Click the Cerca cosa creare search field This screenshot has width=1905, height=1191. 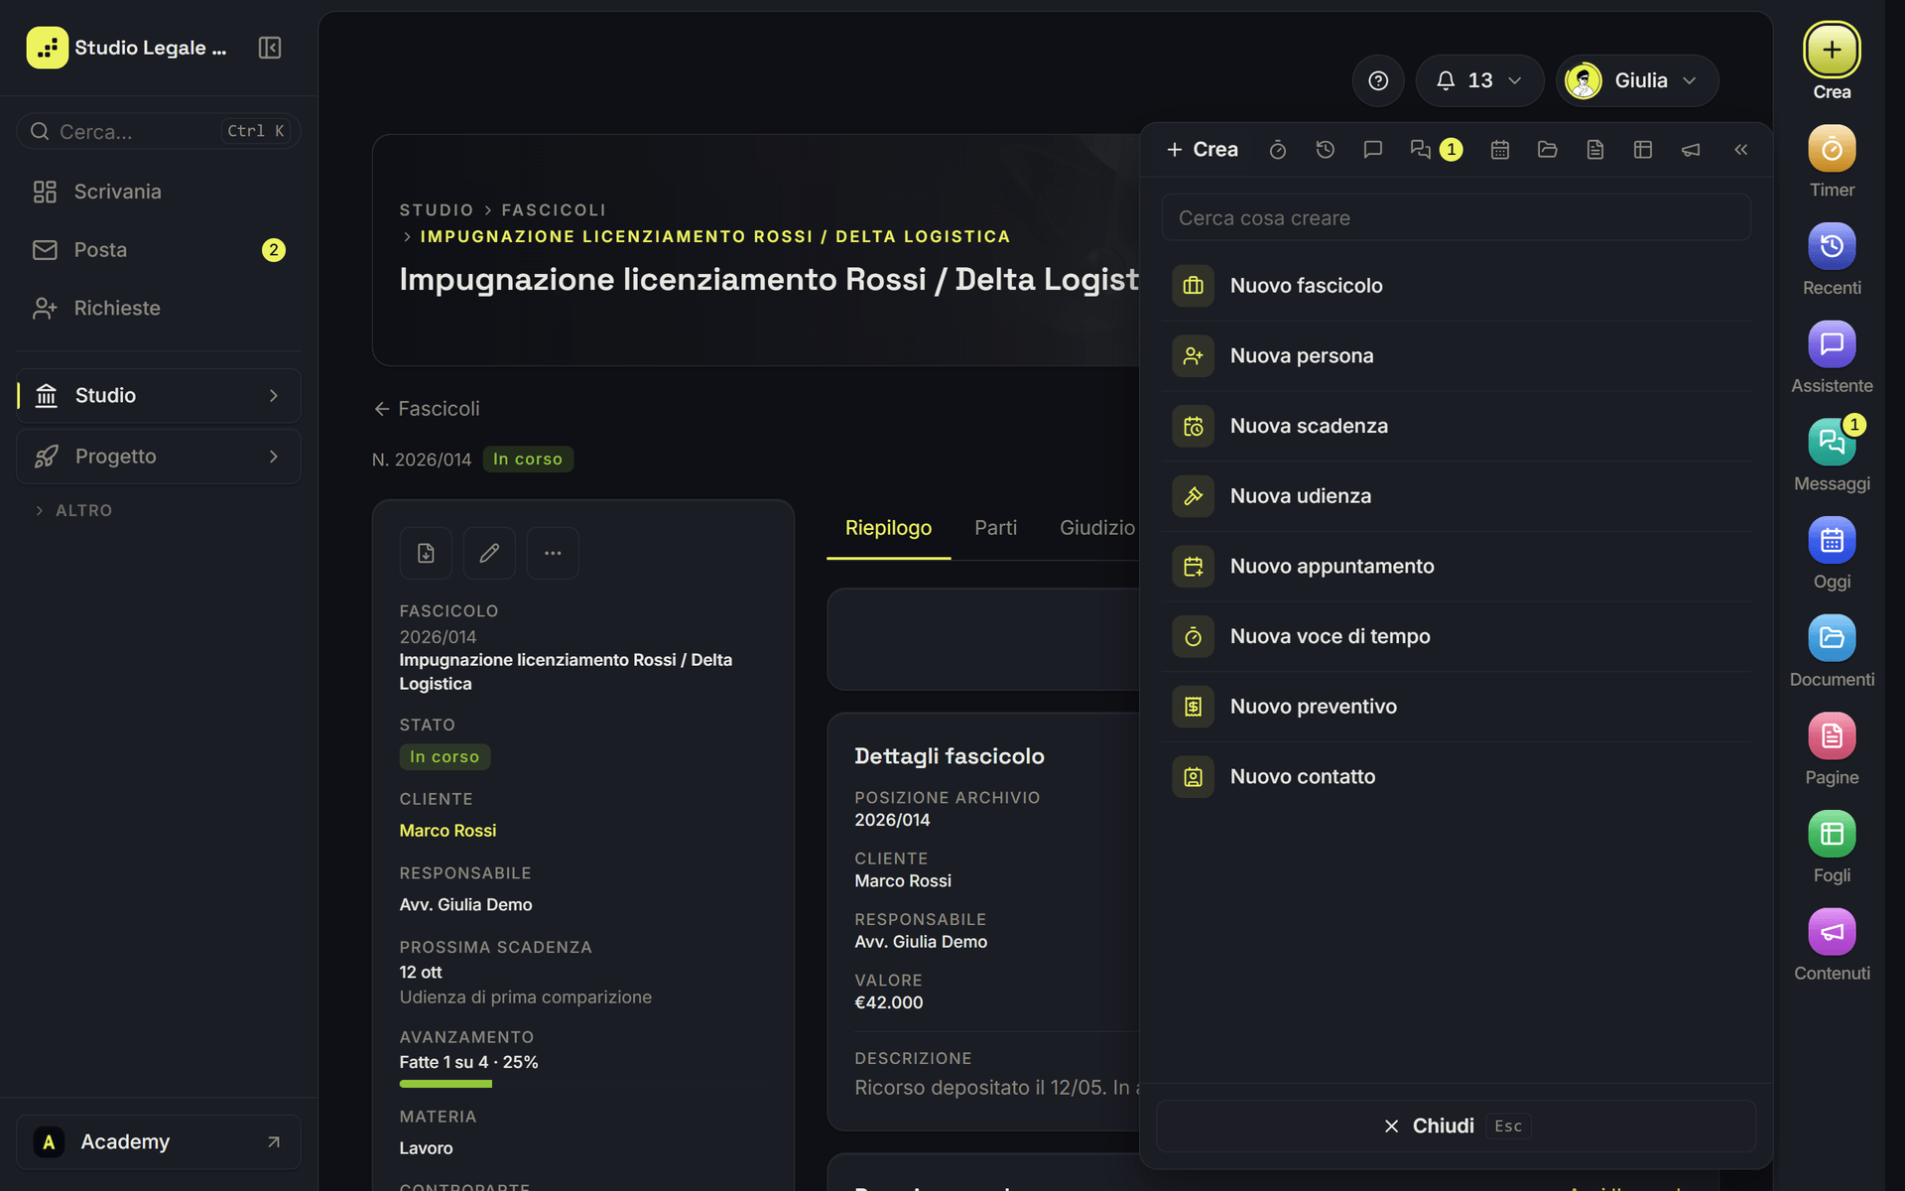pyautogui.click(x=1457, y=217)
